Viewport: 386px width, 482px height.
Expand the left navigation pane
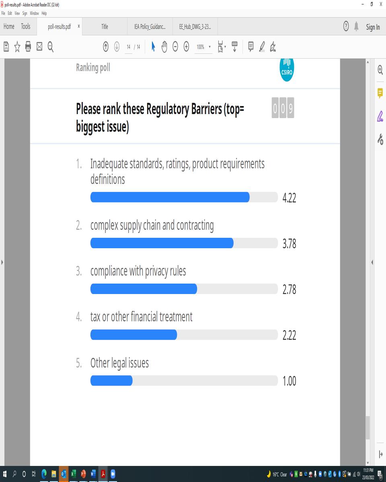[x=2, y=262]
